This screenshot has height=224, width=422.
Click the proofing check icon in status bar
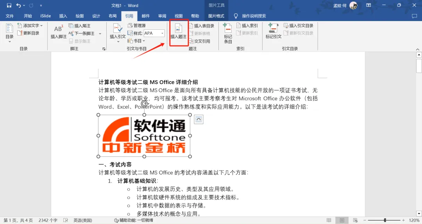coord(65,220)
